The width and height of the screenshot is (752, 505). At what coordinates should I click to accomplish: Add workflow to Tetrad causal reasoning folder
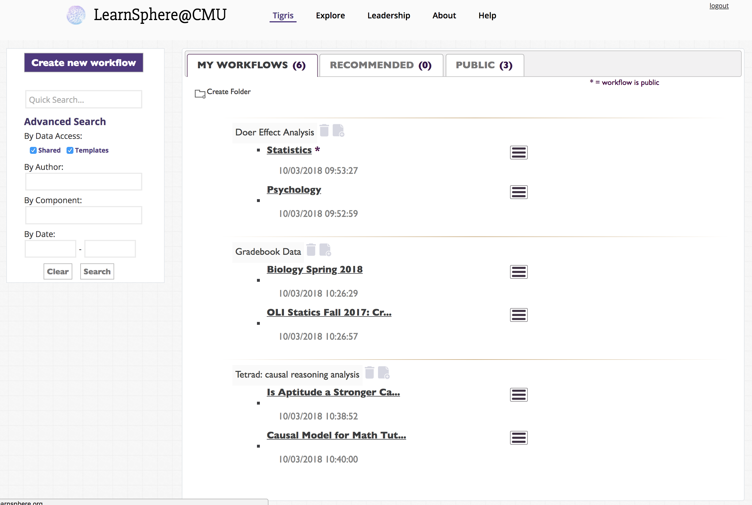click(383, 373)
